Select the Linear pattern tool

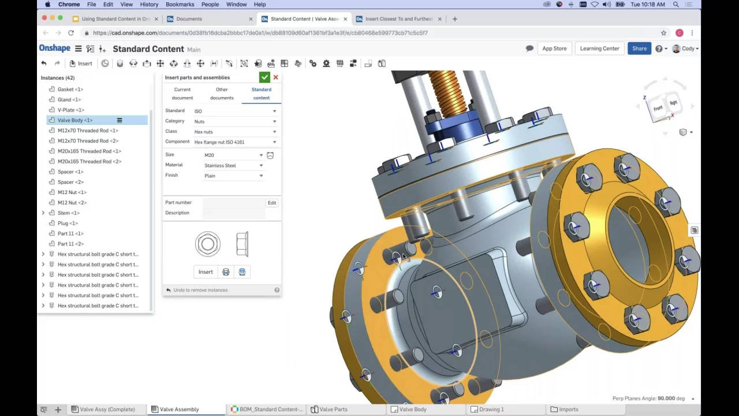click(286, 64)
